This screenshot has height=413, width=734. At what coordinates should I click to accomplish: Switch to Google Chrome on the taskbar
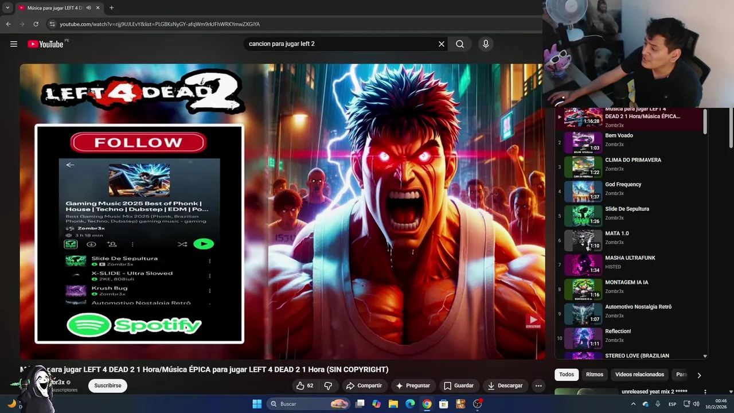pyautogui.click(x=427, y=404)
